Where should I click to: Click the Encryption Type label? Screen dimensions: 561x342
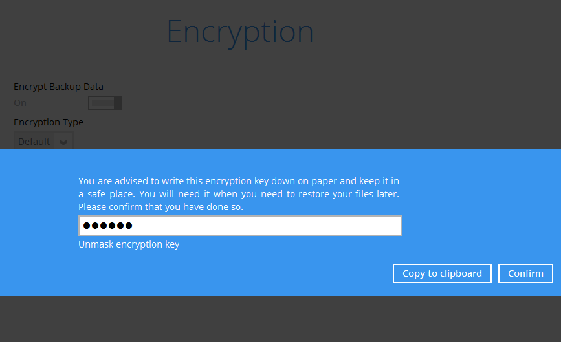49,122
